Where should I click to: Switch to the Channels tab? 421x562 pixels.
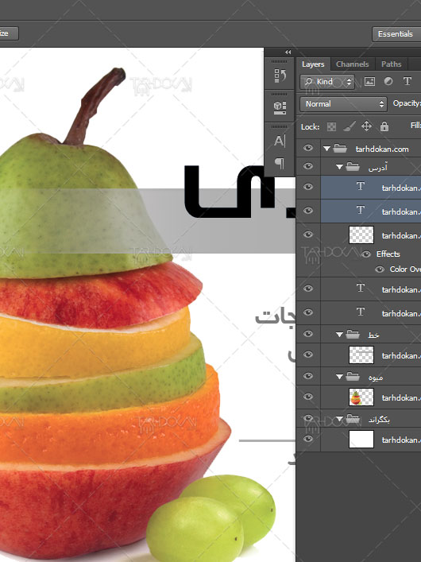[x=352, y=64]
